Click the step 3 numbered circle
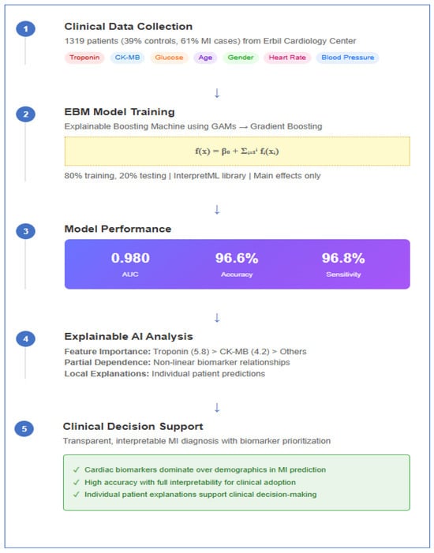 [25, 231]
